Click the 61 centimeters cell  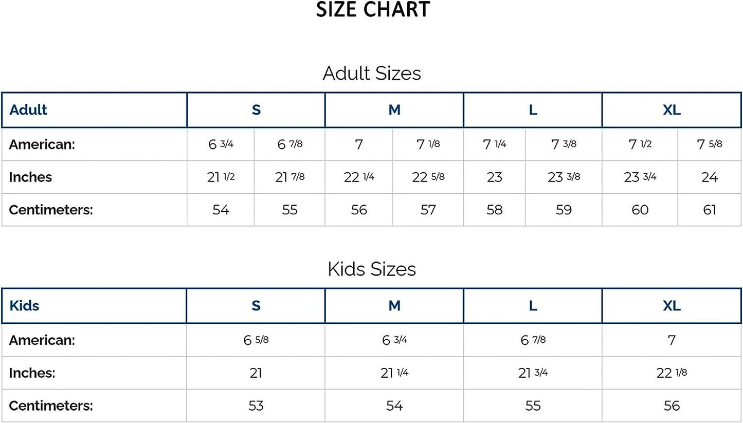pyautogui.click(x=709, y=210)
